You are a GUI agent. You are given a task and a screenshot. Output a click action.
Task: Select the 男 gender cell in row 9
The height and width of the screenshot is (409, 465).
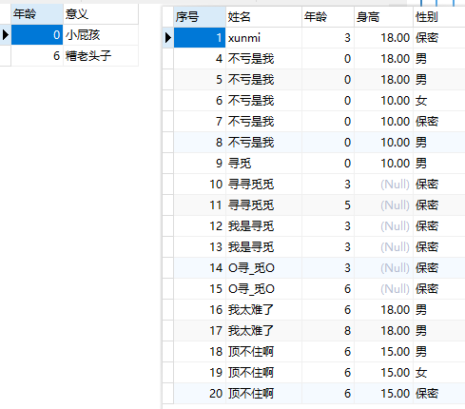point(439,164)
